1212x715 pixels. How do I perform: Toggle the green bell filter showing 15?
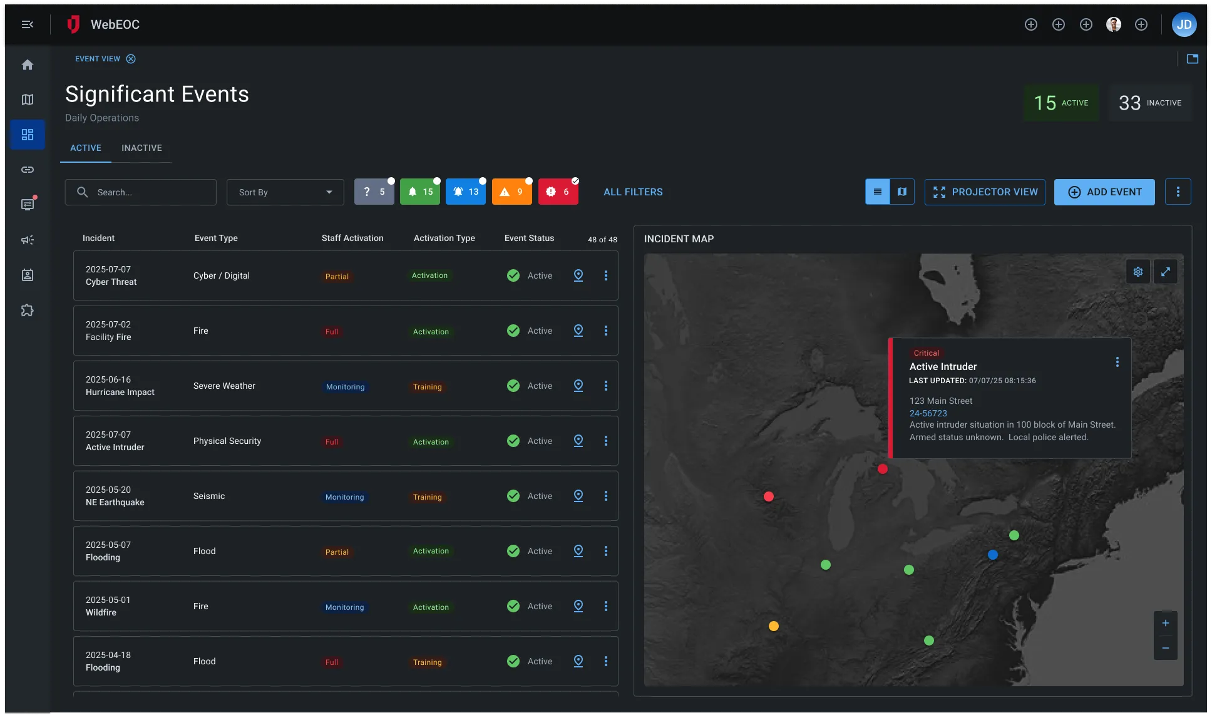(420, 192)
